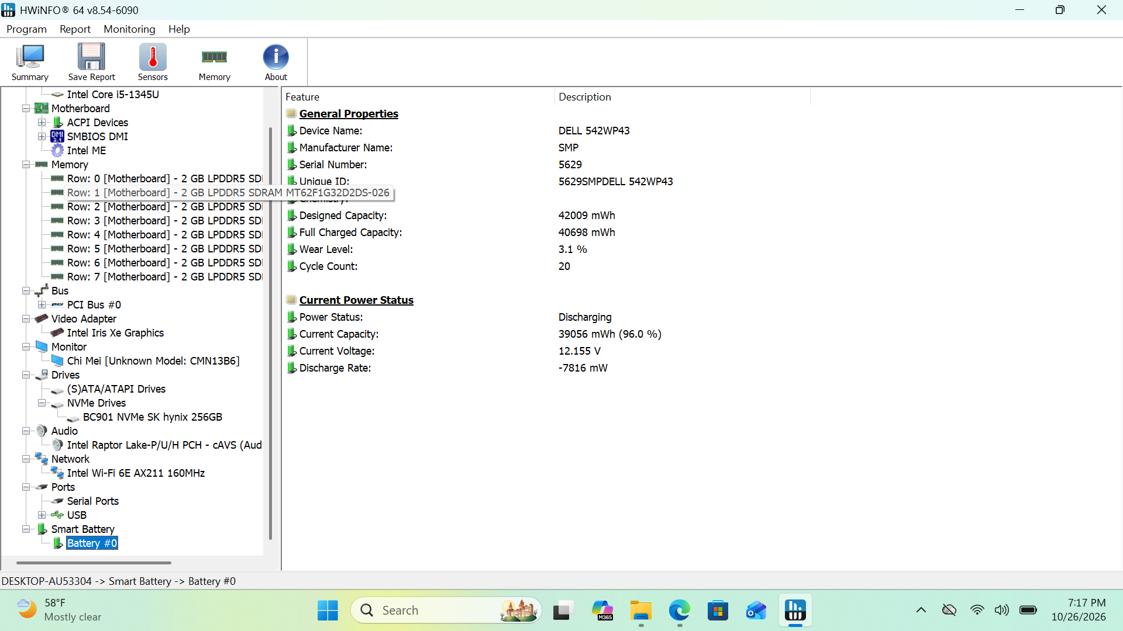Open Microsoft Edge from the taskbar

tap(679, 611)
